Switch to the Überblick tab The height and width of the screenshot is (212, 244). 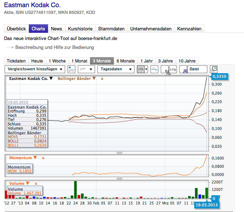pos(16,29)
